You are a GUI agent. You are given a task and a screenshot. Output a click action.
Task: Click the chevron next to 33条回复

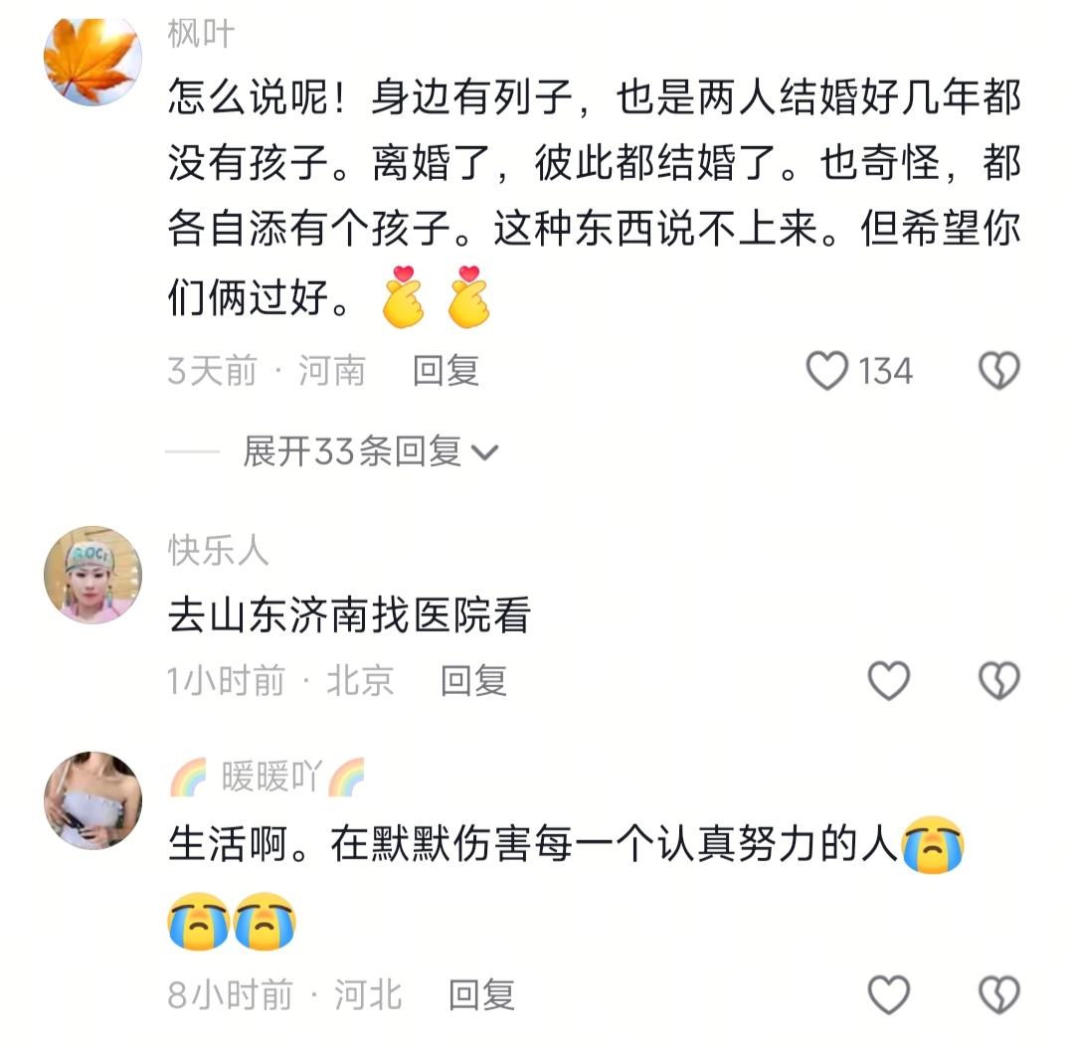(485, 452)
